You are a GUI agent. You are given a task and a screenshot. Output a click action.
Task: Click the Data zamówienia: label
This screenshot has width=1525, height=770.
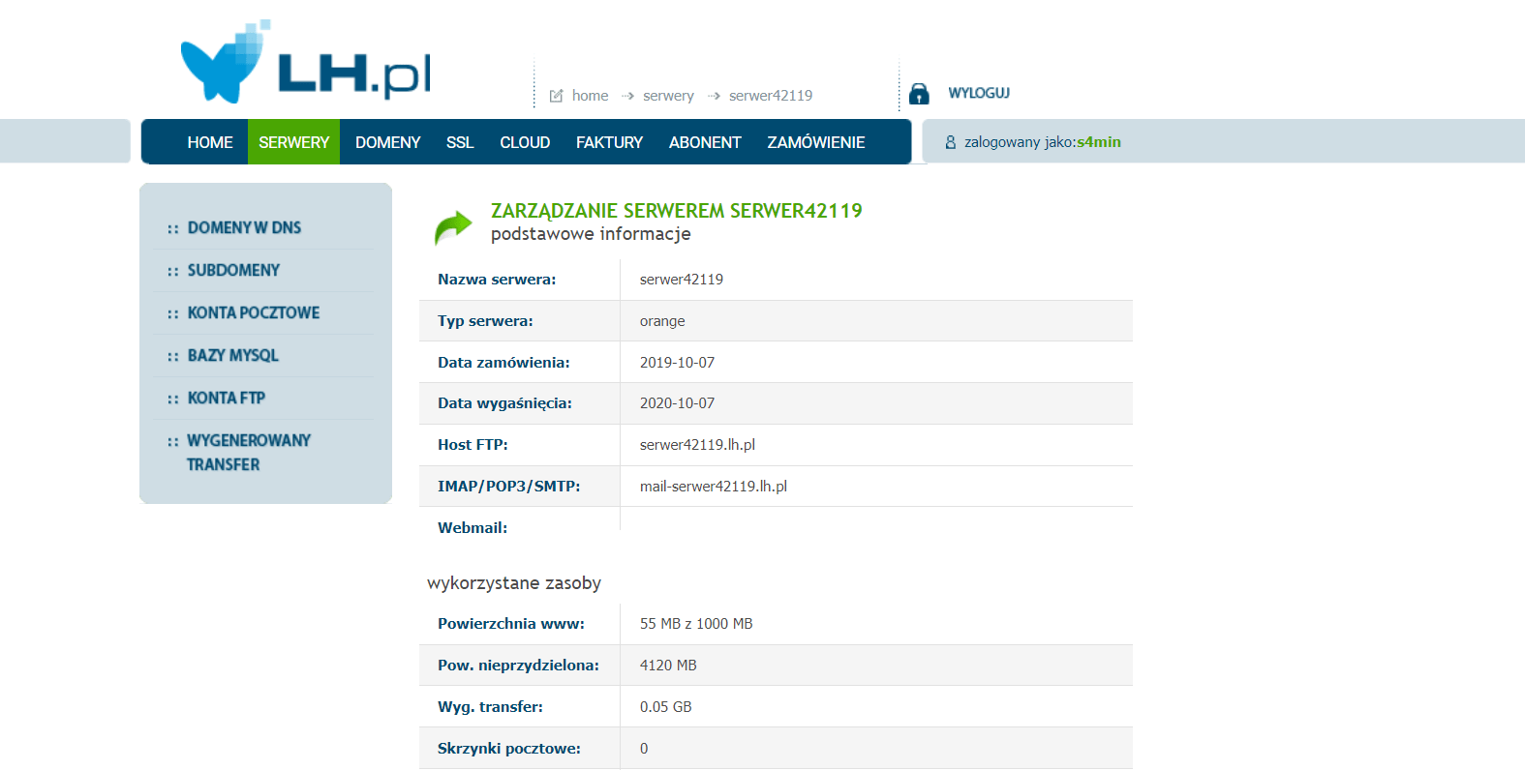point(503,363)
